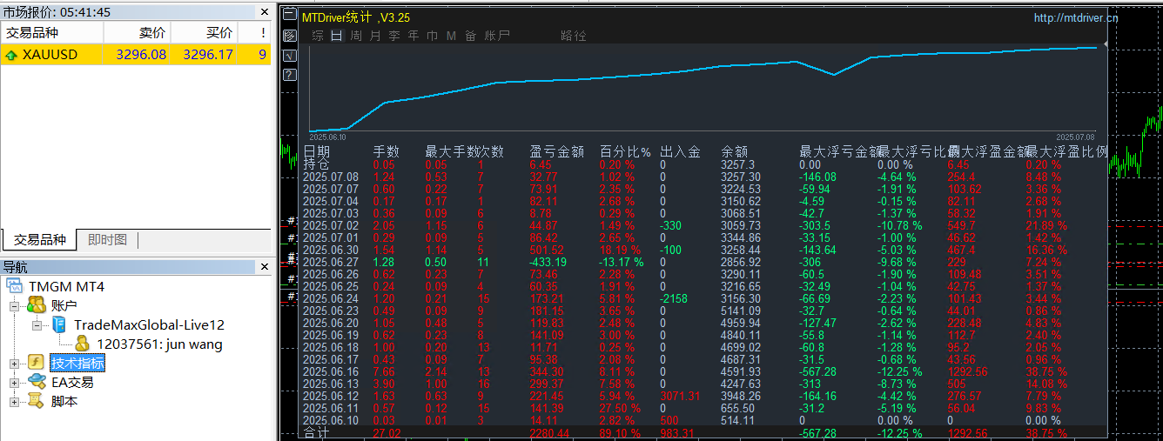This screenshot has width=1163, height=441.
Task: Click the collapse icon beside MTDriver title
Action: click(x=289, y=16)
